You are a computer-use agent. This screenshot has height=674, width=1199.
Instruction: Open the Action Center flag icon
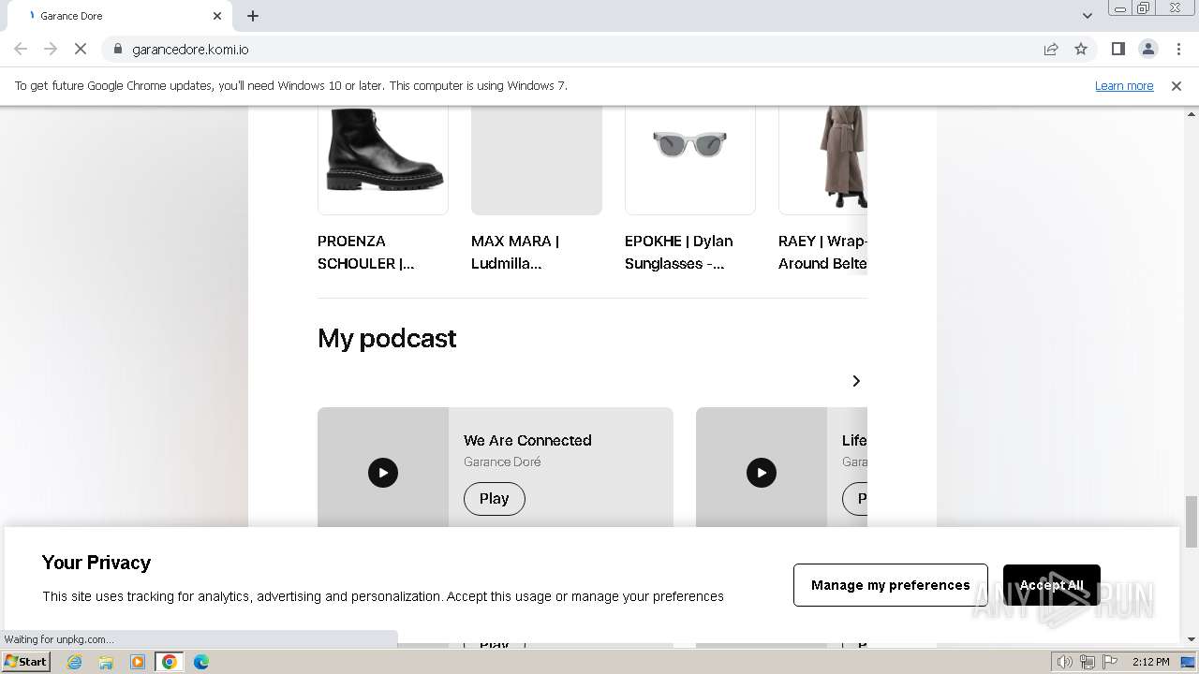click(x=1110, y=662)
